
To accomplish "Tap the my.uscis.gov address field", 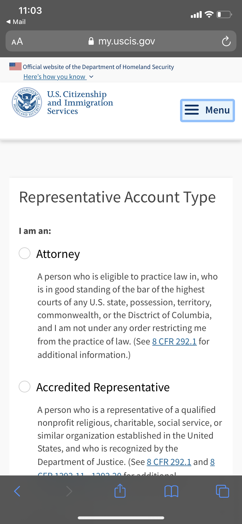I will click(x=126, y=41).
